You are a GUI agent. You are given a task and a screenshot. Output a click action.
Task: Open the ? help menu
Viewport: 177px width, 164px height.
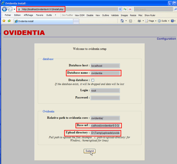pos(55,15)
